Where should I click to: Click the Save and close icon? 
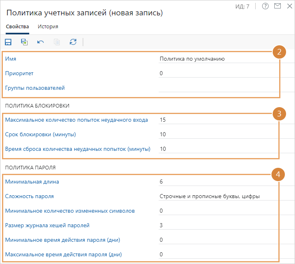(24, 42)
